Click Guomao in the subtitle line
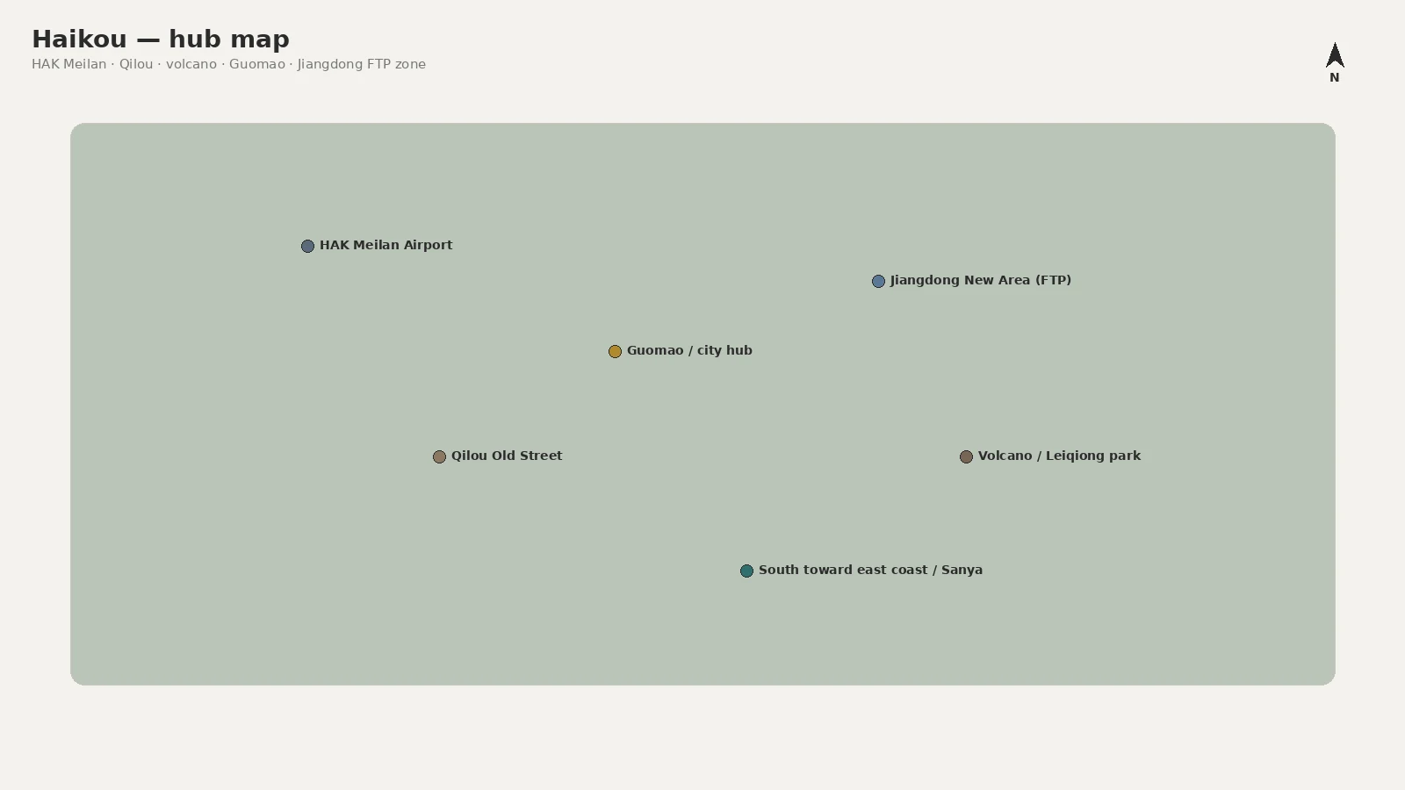The width and height of the screenshot is (1405, 790). (257, 64)
